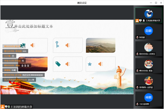This screenshot has height=109, width=164.
Task: Click the speaker icon beside the puzzle piece
Action: 33,45
